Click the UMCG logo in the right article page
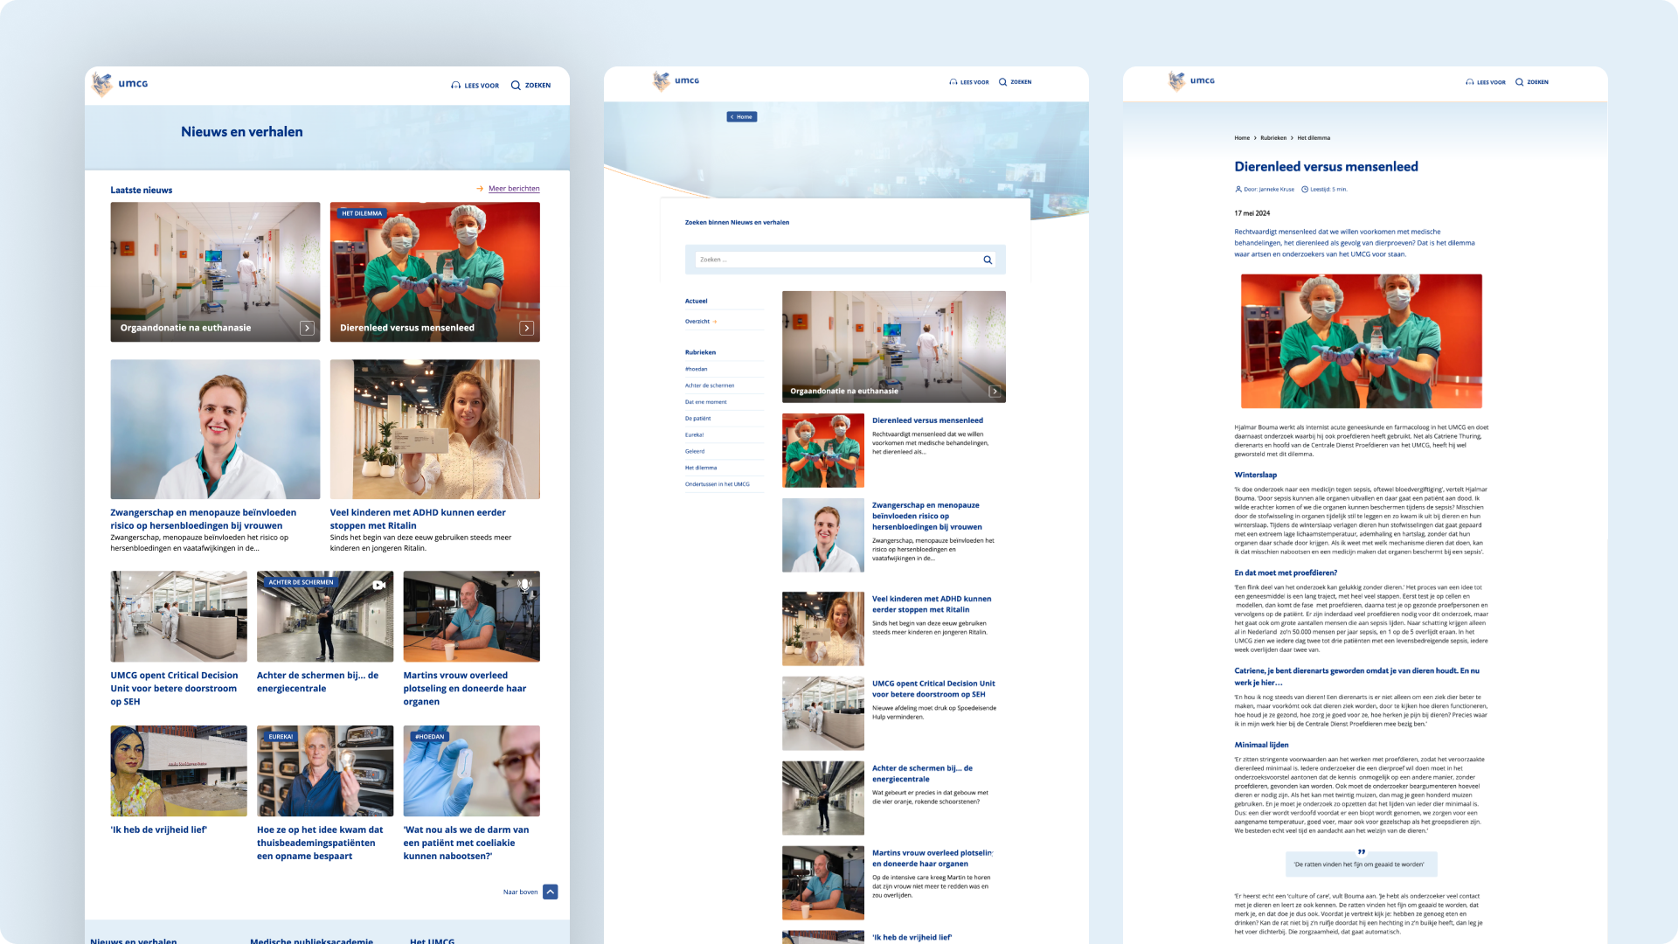 [x=1191, y=80]
